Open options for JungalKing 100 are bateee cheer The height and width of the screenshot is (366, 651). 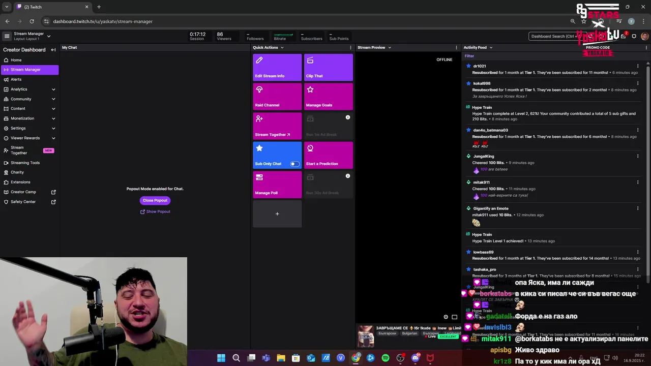click(x=638, y=156)
